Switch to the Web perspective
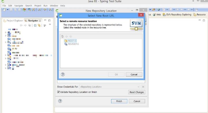 157,14
